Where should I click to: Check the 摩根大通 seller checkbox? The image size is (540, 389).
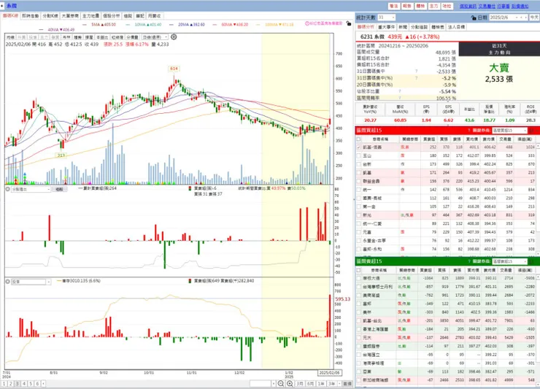point(358,278)
